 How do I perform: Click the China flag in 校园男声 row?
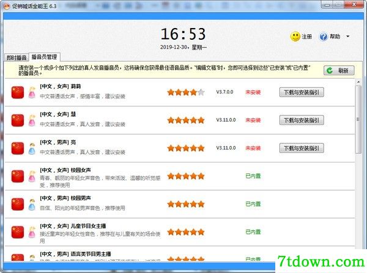pos(18,204)
